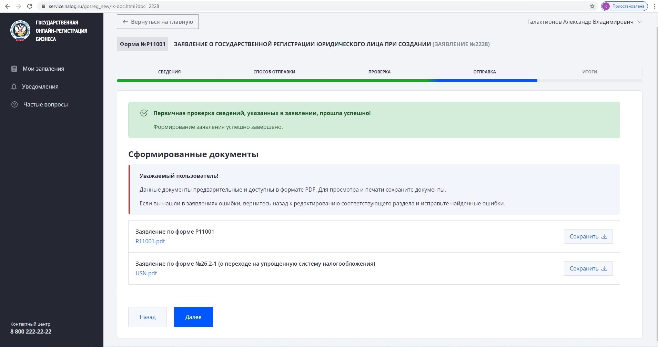Bookmark this page using the star icon

(x=592, y=6)
